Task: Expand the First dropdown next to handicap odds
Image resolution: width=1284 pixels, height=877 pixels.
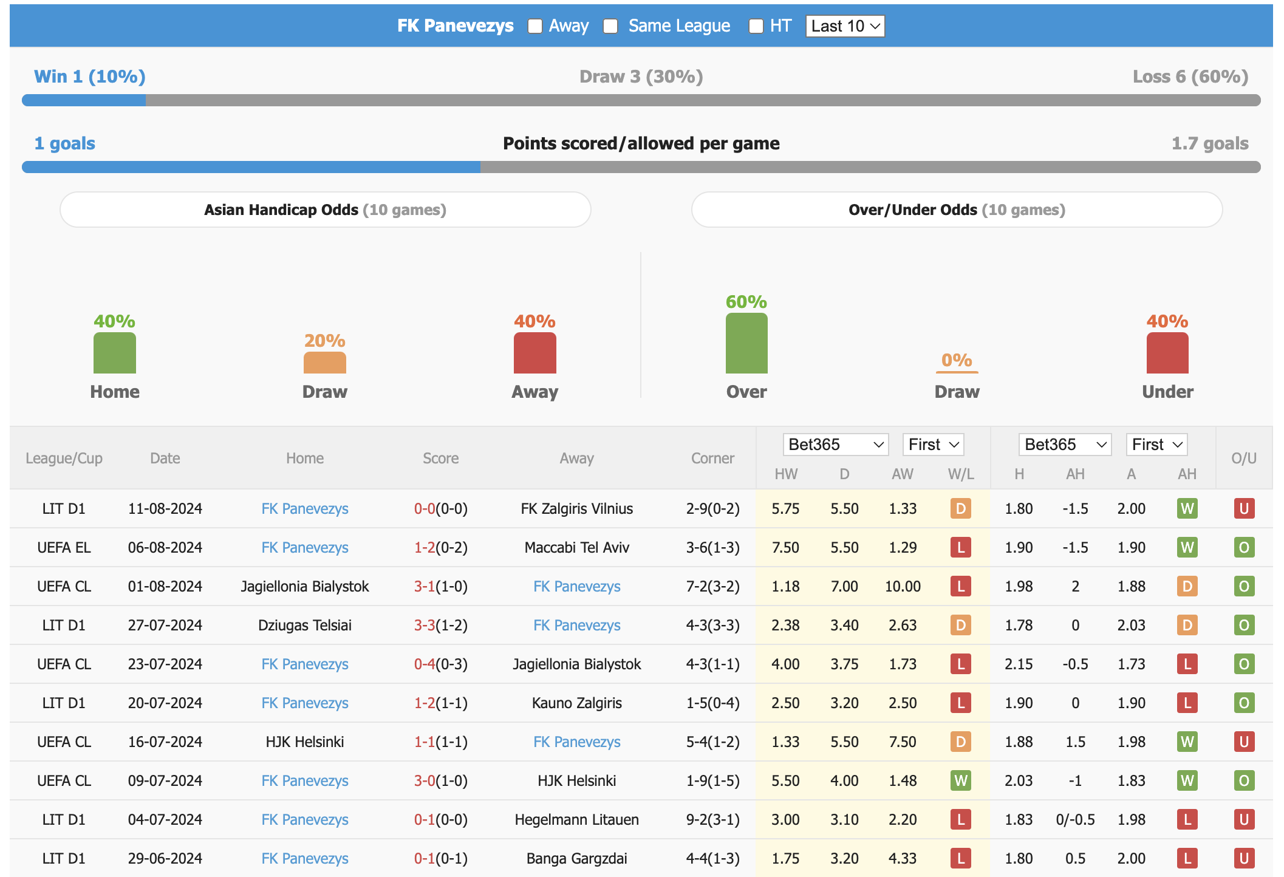Action: tap(1156, 445)
